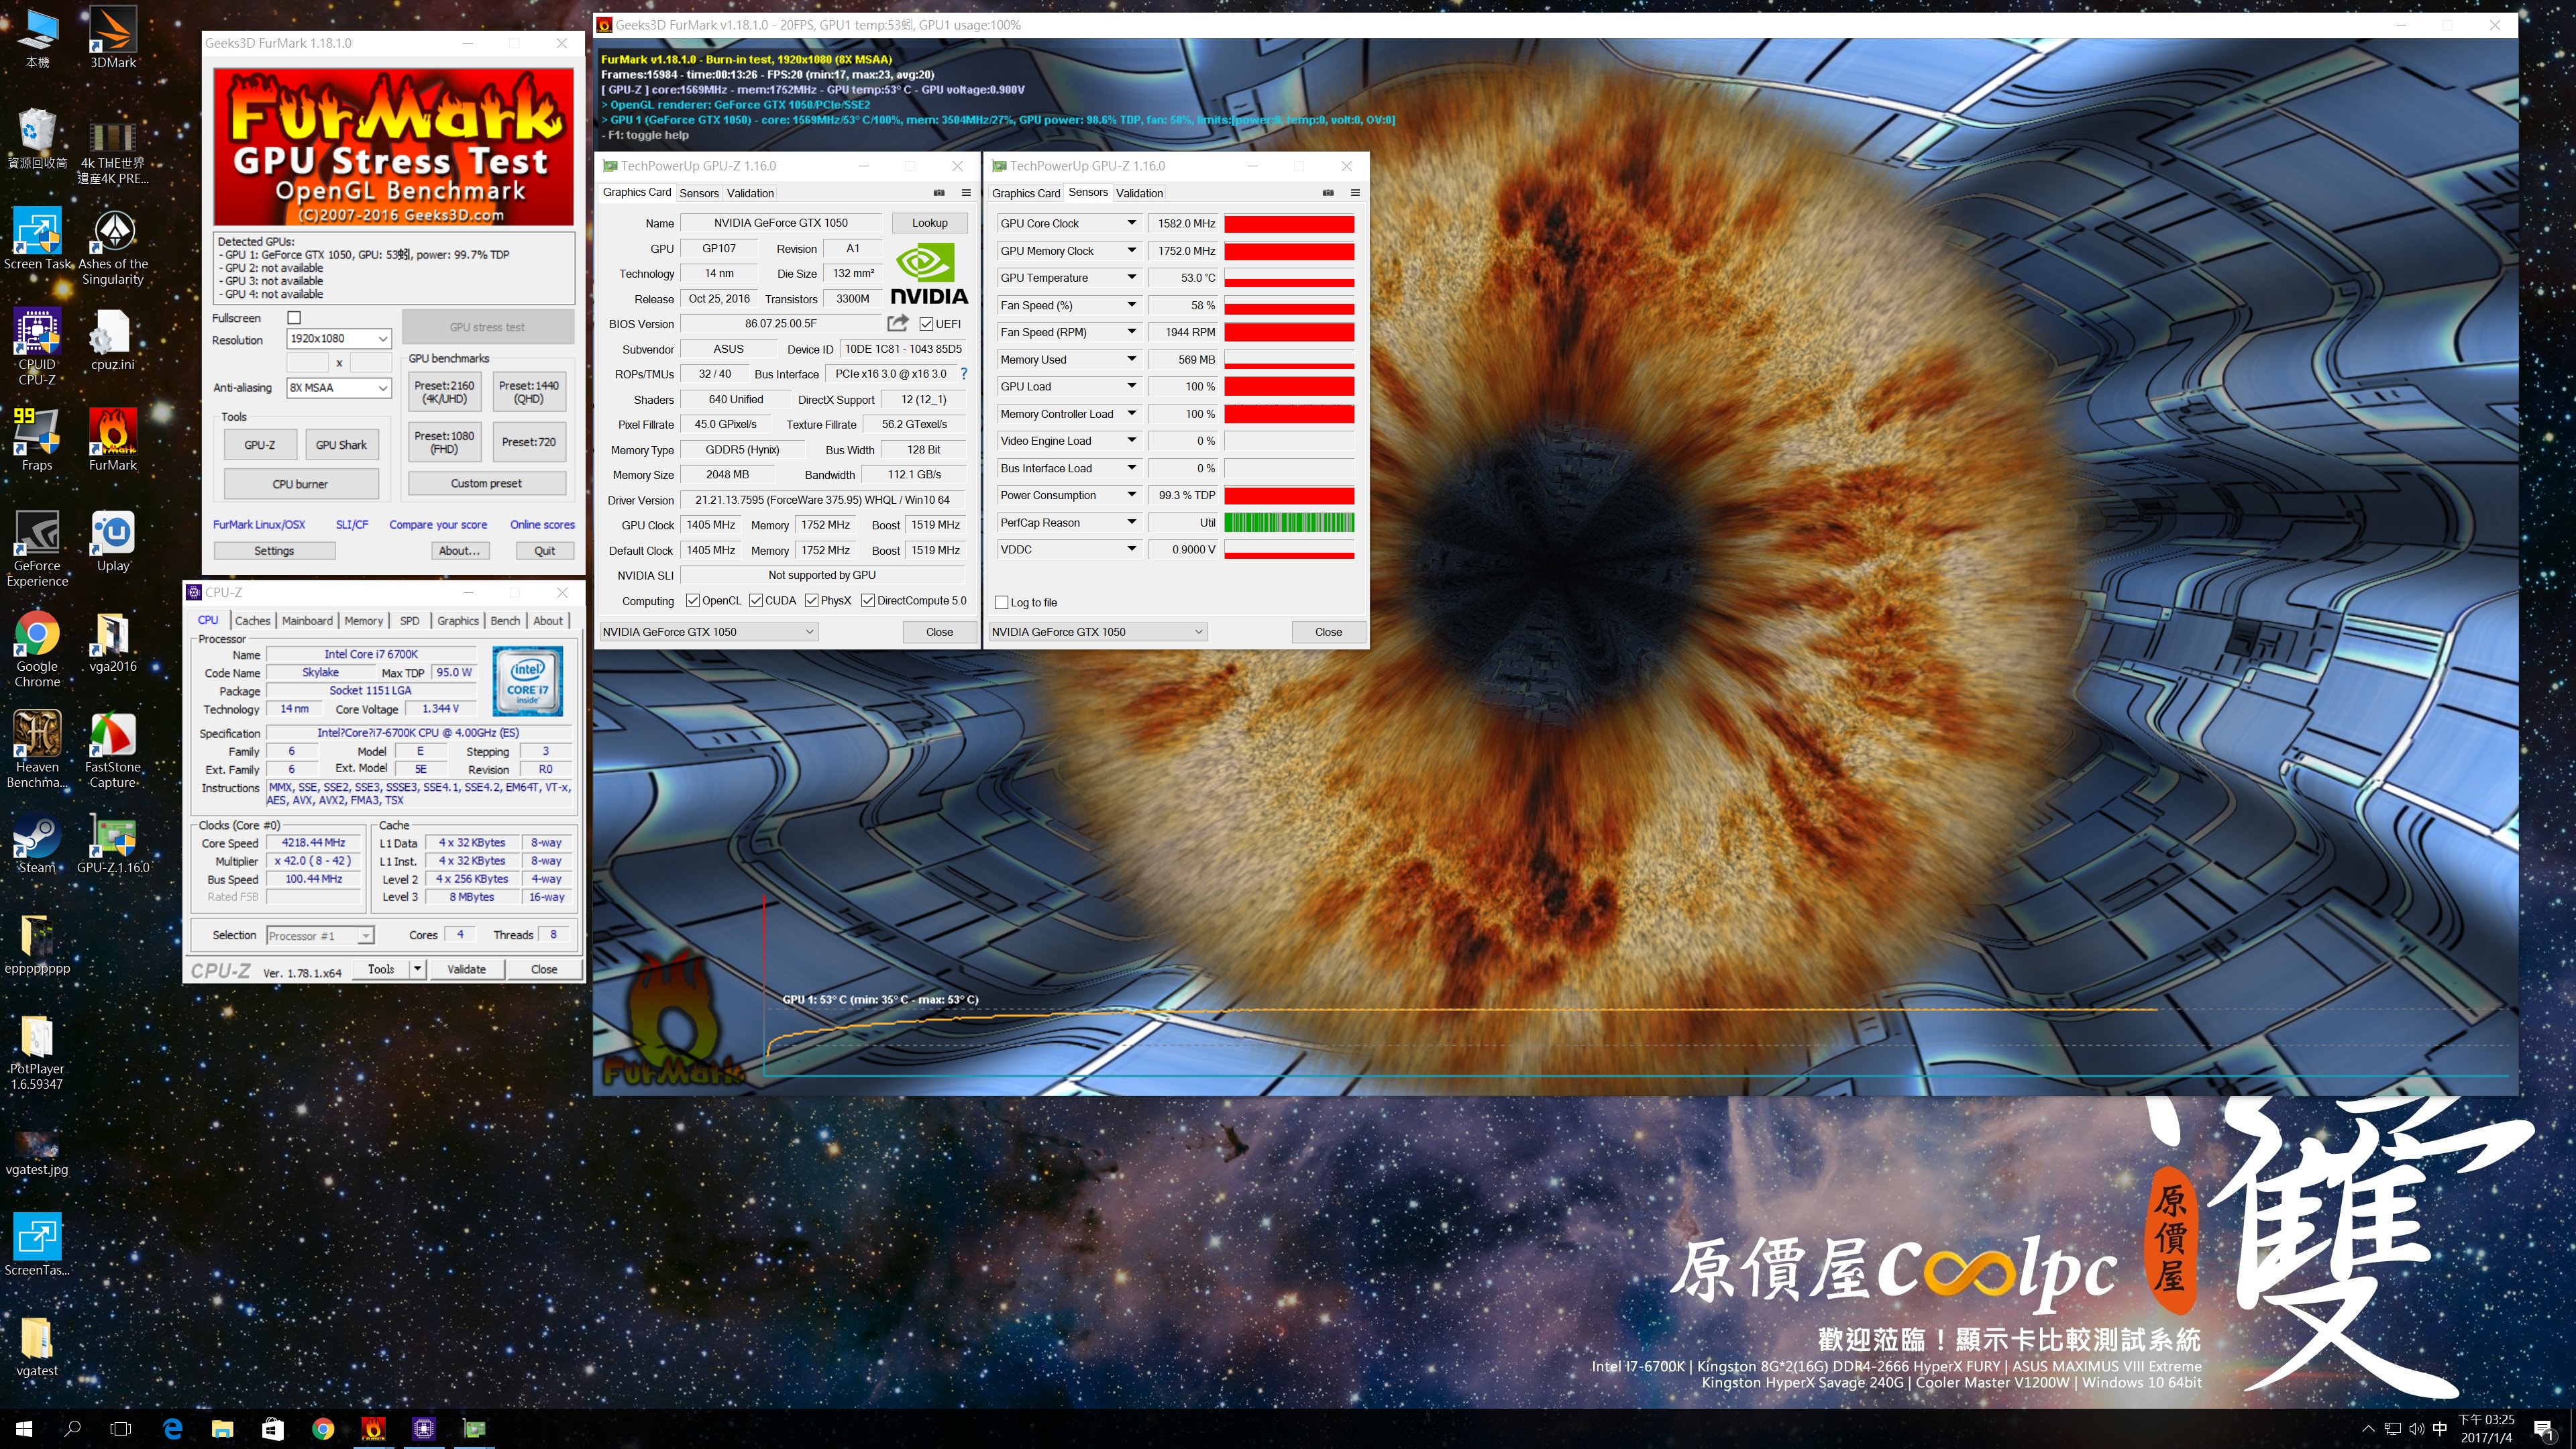The width and height of the screenshot is (2576, 1449).
Task: Enable the Log to file checkbox
Action: pyautogui.click(x=1001, y=603)
